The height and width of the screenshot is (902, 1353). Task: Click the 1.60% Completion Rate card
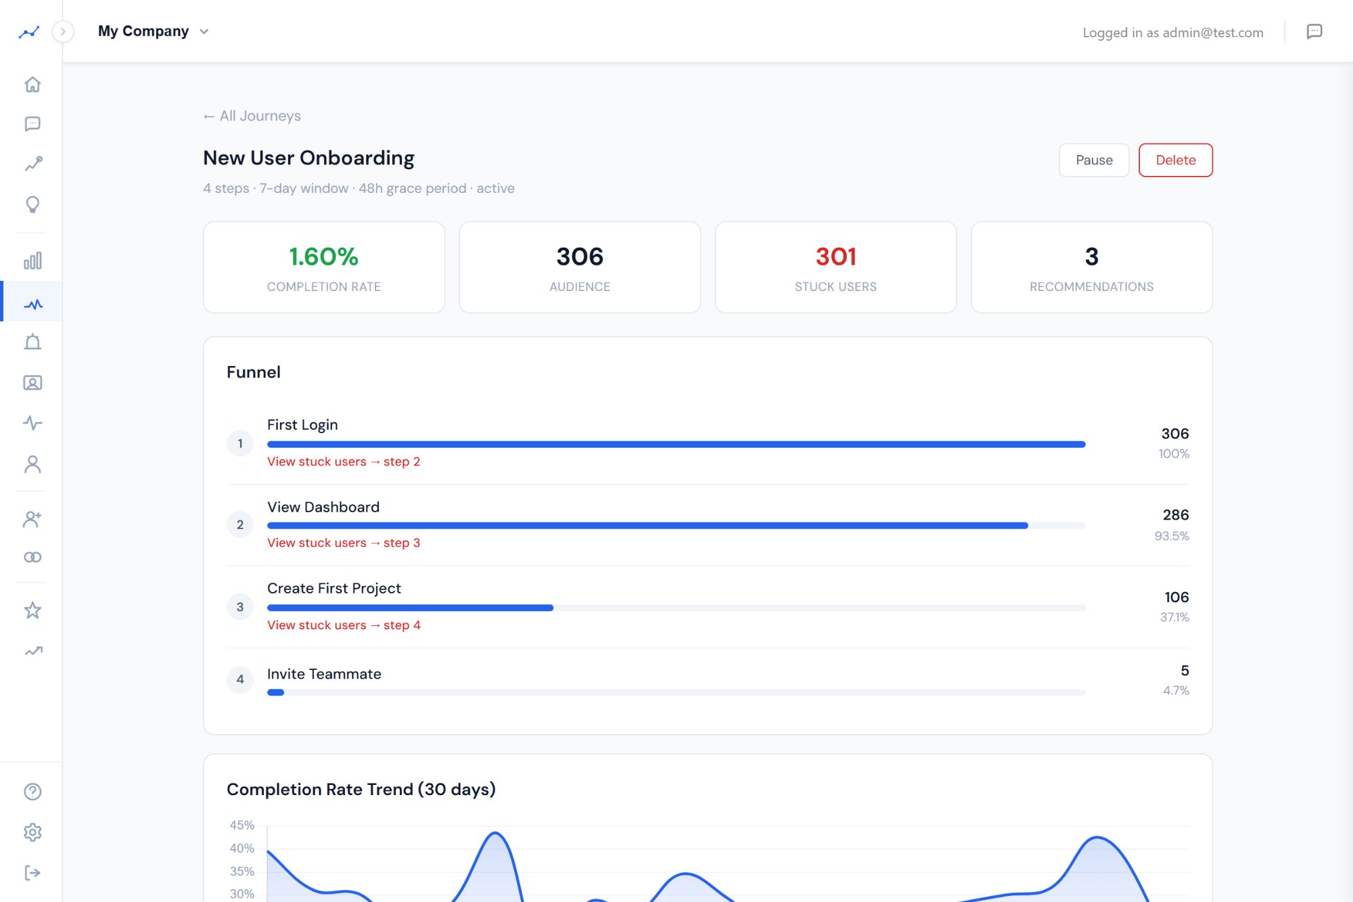324,267
